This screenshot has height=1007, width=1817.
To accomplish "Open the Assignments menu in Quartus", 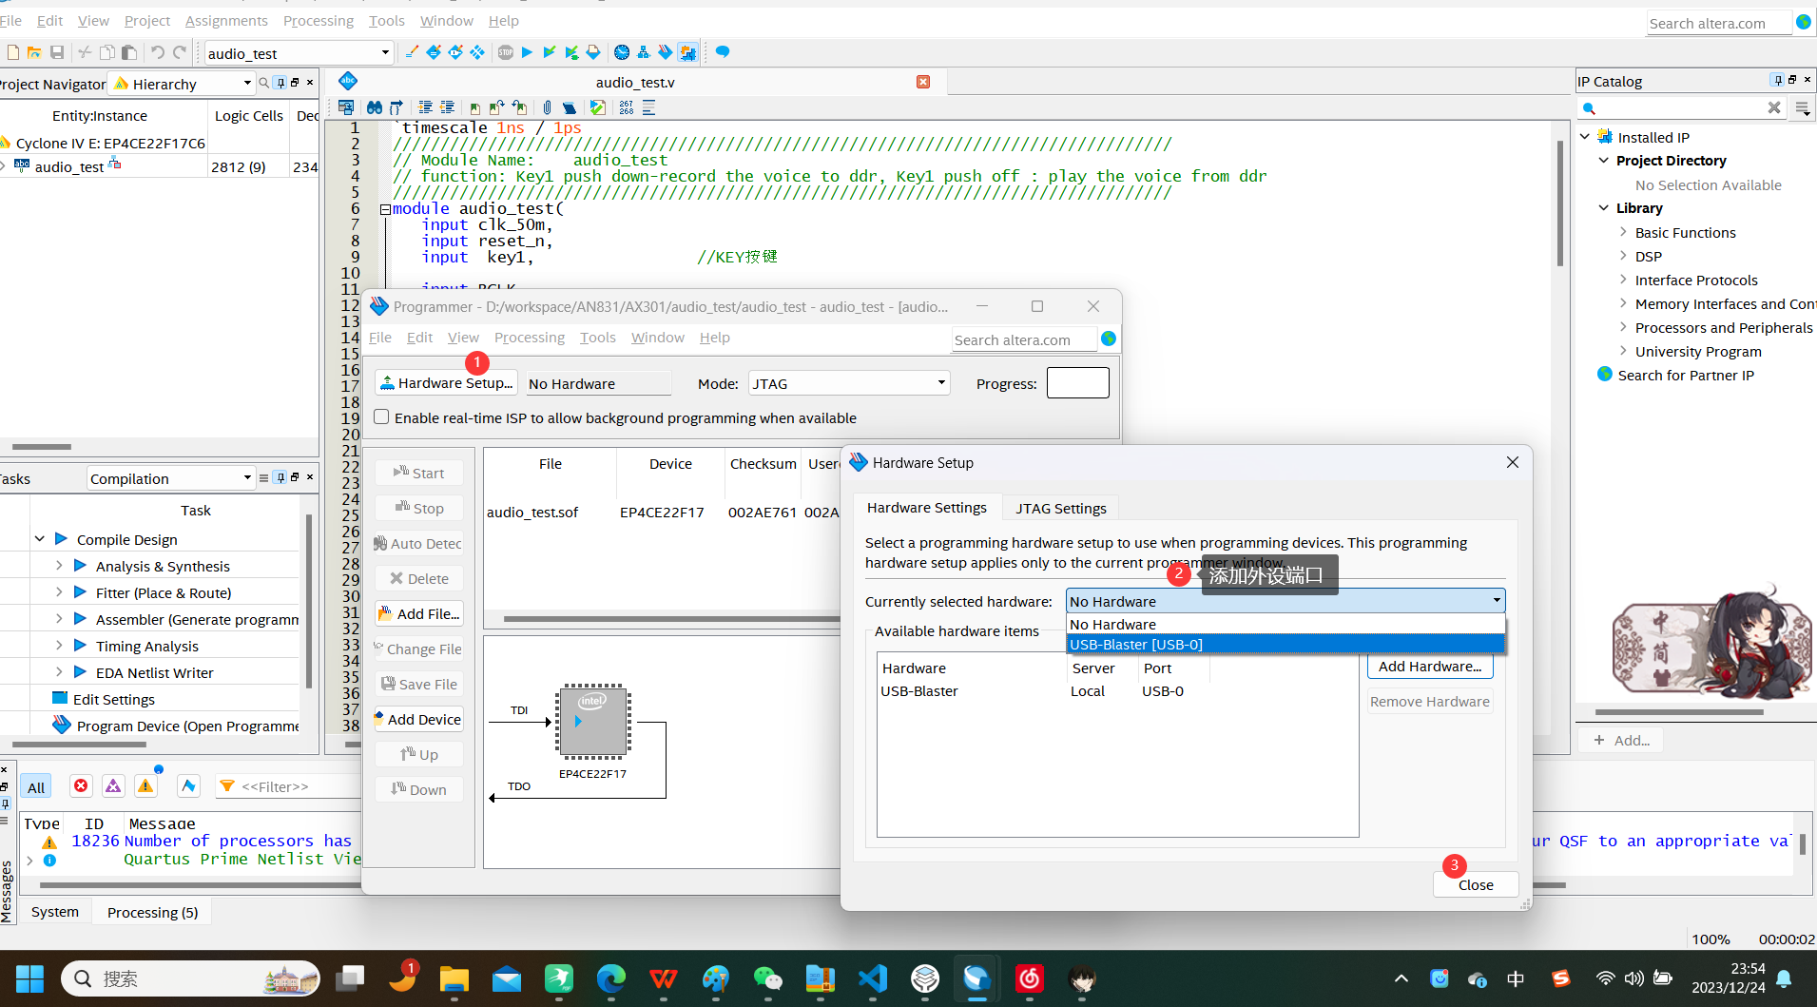I will pos(226,20).
